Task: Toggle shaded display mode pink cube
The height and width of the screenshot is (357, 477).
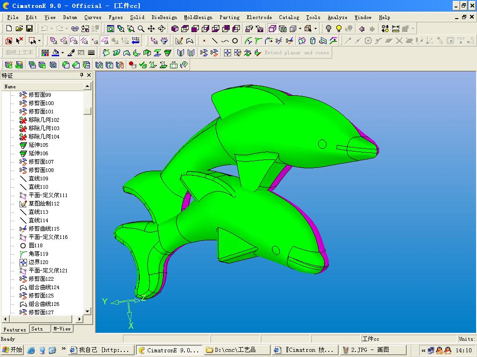Action: click(273, 28)
